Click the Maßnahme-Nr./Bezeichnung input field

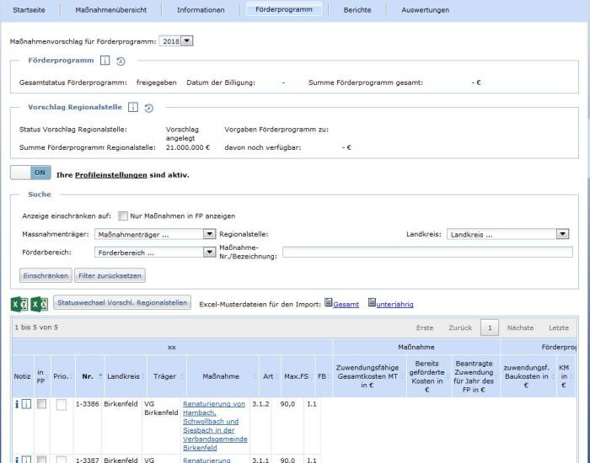[427, 253]
